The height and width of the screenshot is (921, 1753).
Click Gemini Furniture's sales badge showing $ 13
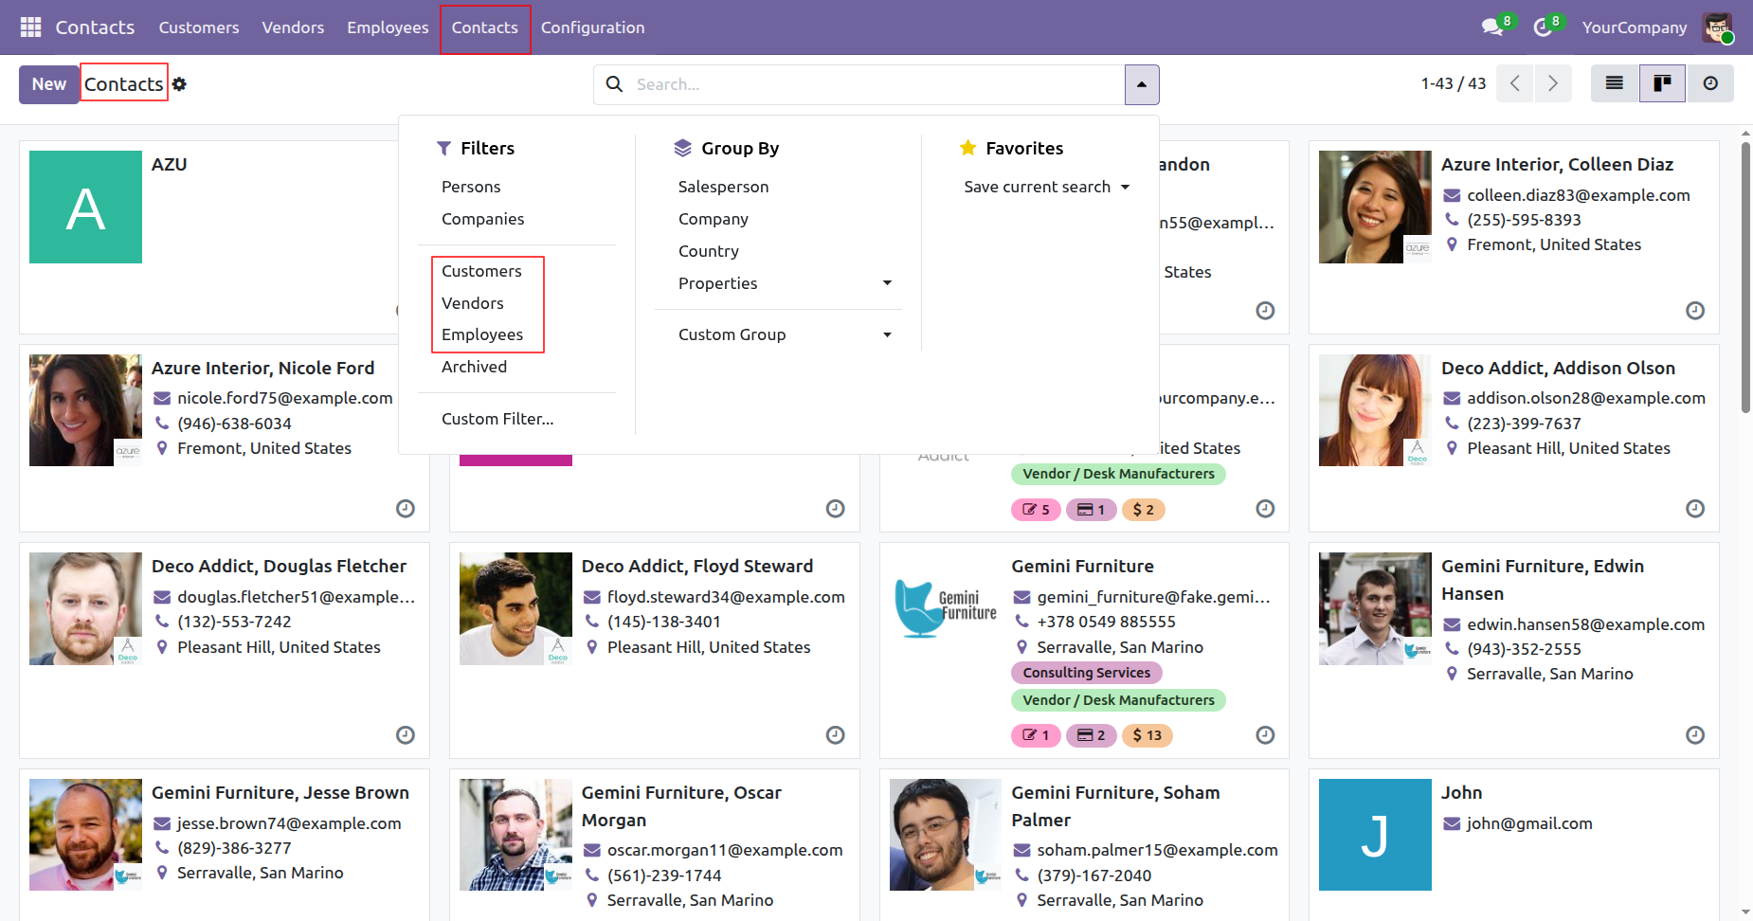click(x=1148, y=735)
